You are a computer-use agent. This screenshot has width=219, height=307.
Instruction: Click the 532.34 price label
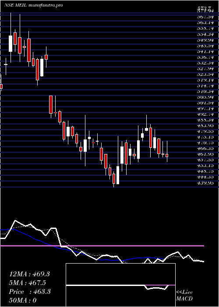coord(205,63)
